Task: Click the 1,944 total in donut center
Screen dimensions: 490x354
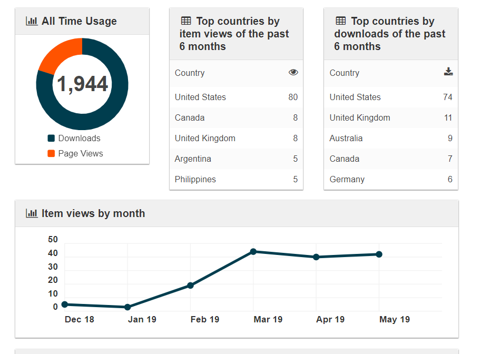Action: coord(82,84)
